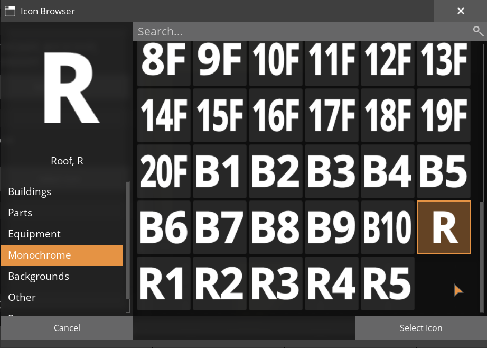Click the search magnifier icon
The image size is (487, 348).
point(478,31)
